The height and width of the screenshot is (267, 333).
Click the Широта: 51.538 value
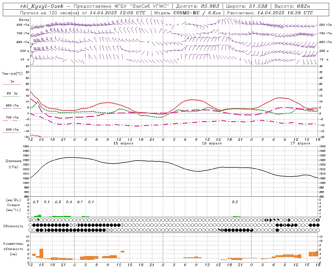point(247,6)
